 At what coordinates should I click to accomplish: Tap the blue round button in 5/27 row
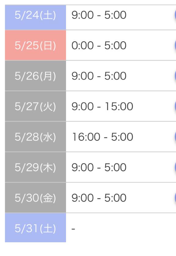pos(175,106)
